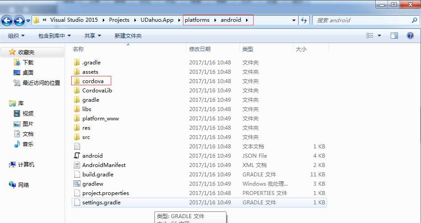Expand the dropdown arrow after android breadcrumb
This screenshot has width=421, height=223.
click(x=247, y=20)
